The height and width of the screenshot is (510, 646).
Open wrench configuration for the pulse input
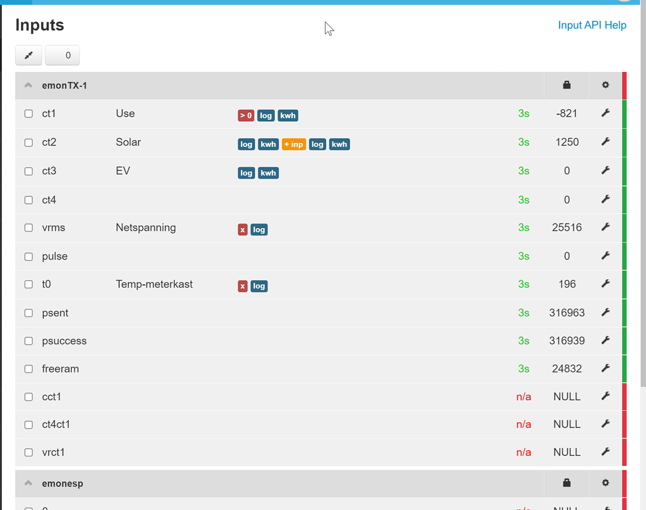pyautogui.click(x=605, y=256)
